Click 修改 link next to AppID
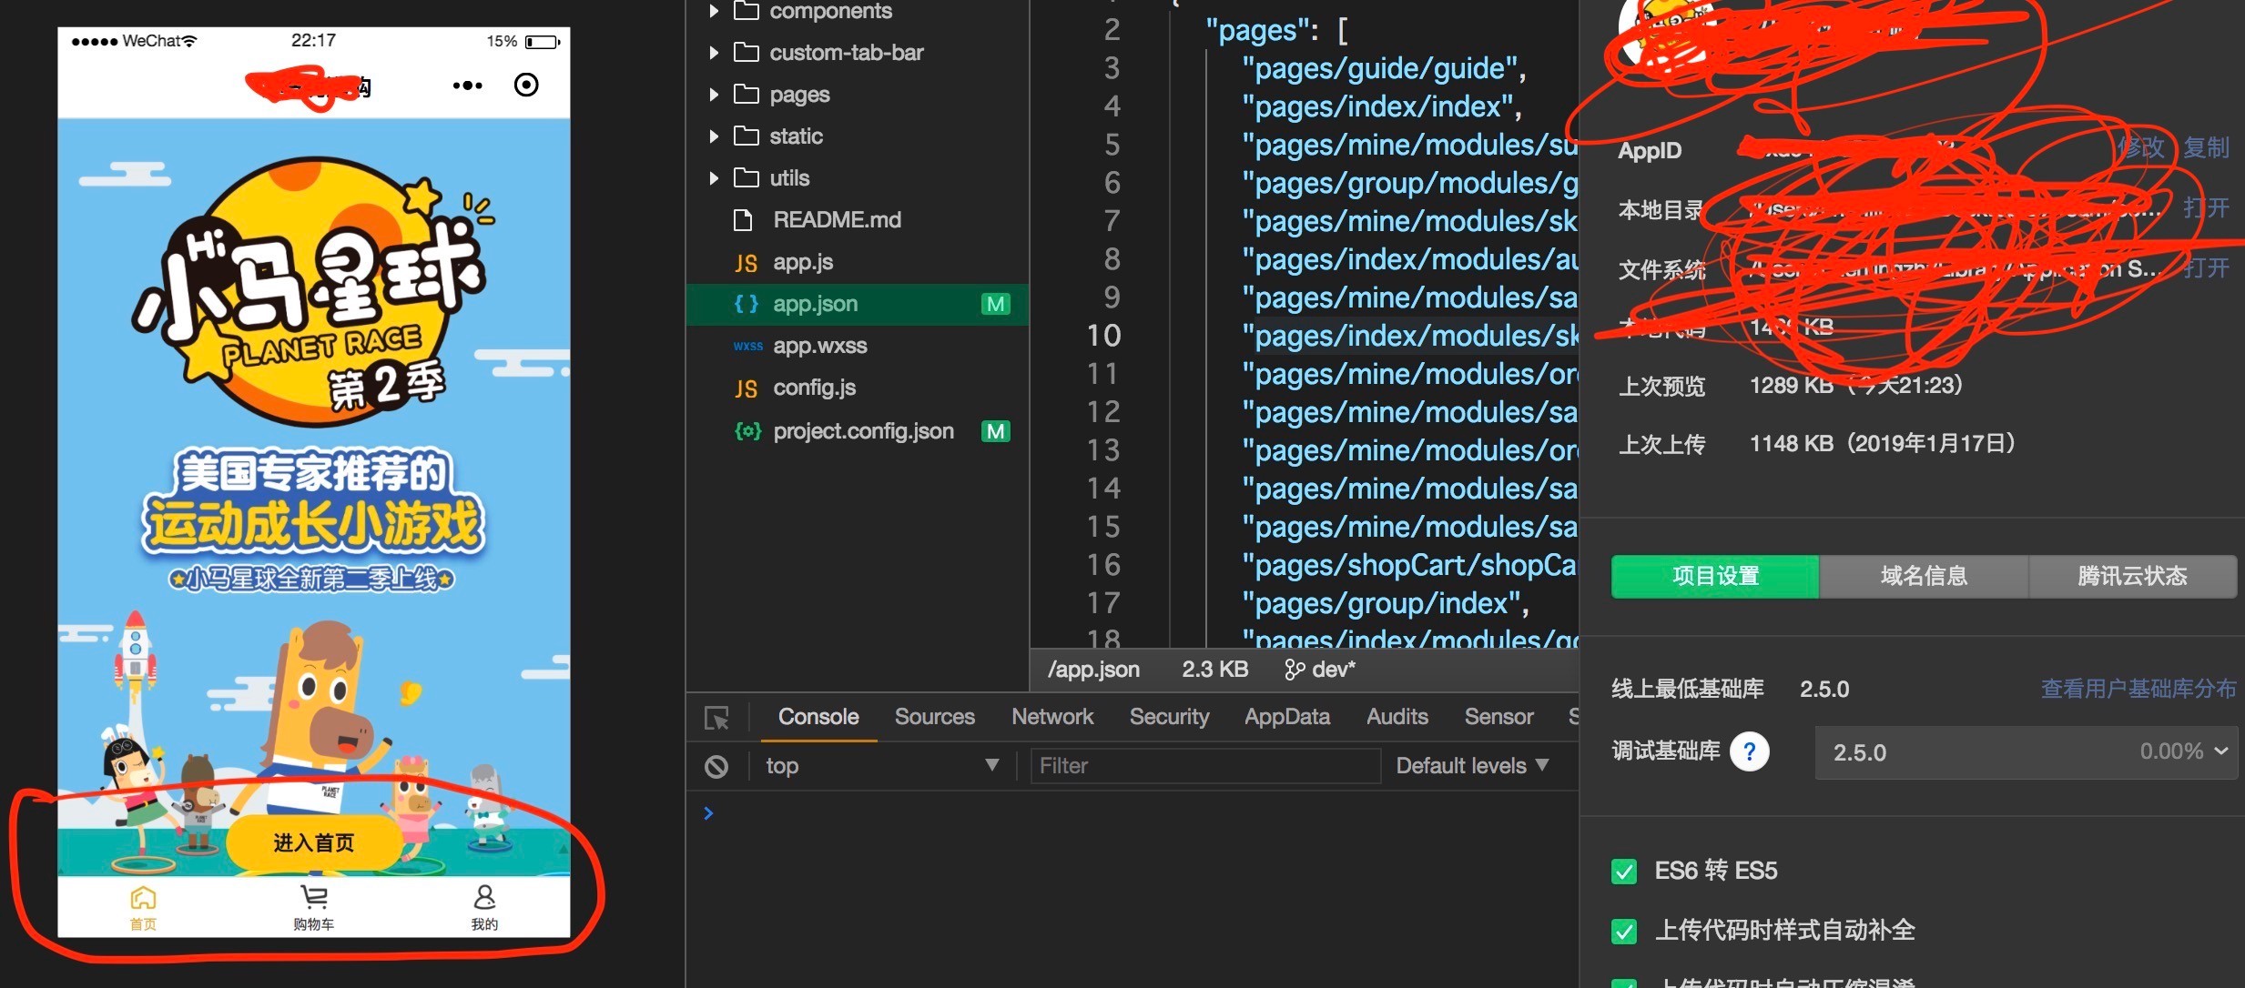2245x988 pixels. 2140,147
